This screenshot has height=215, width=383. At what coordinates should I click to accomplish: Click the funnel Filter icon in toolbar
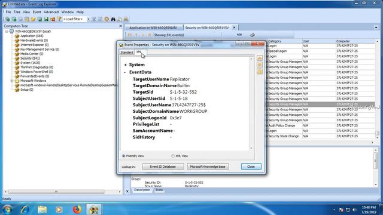tap(59, 19)
